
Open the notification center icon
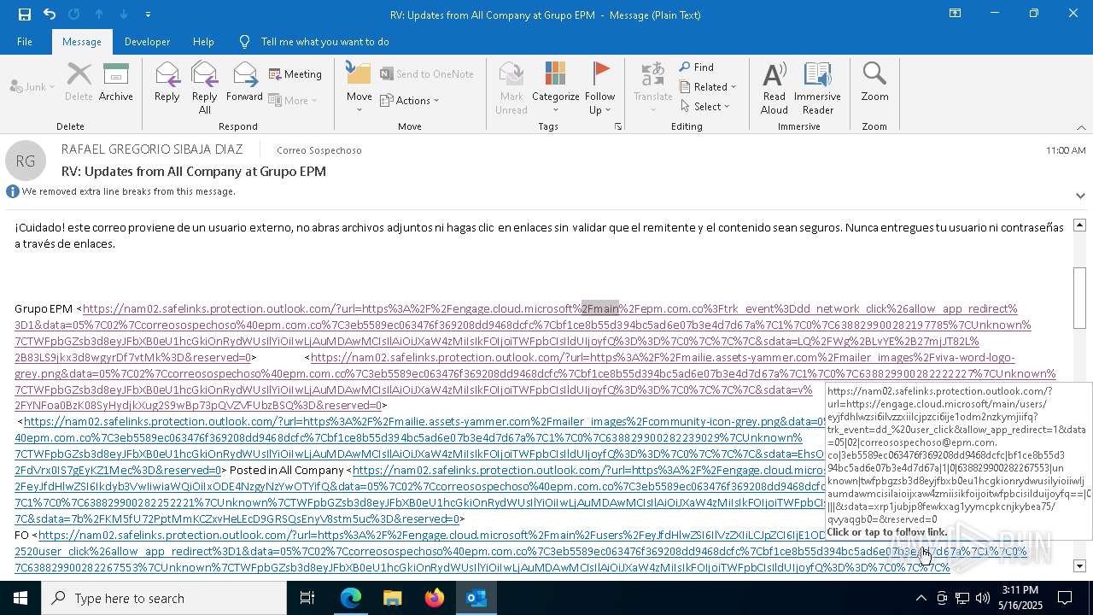tap(1065, 598)
